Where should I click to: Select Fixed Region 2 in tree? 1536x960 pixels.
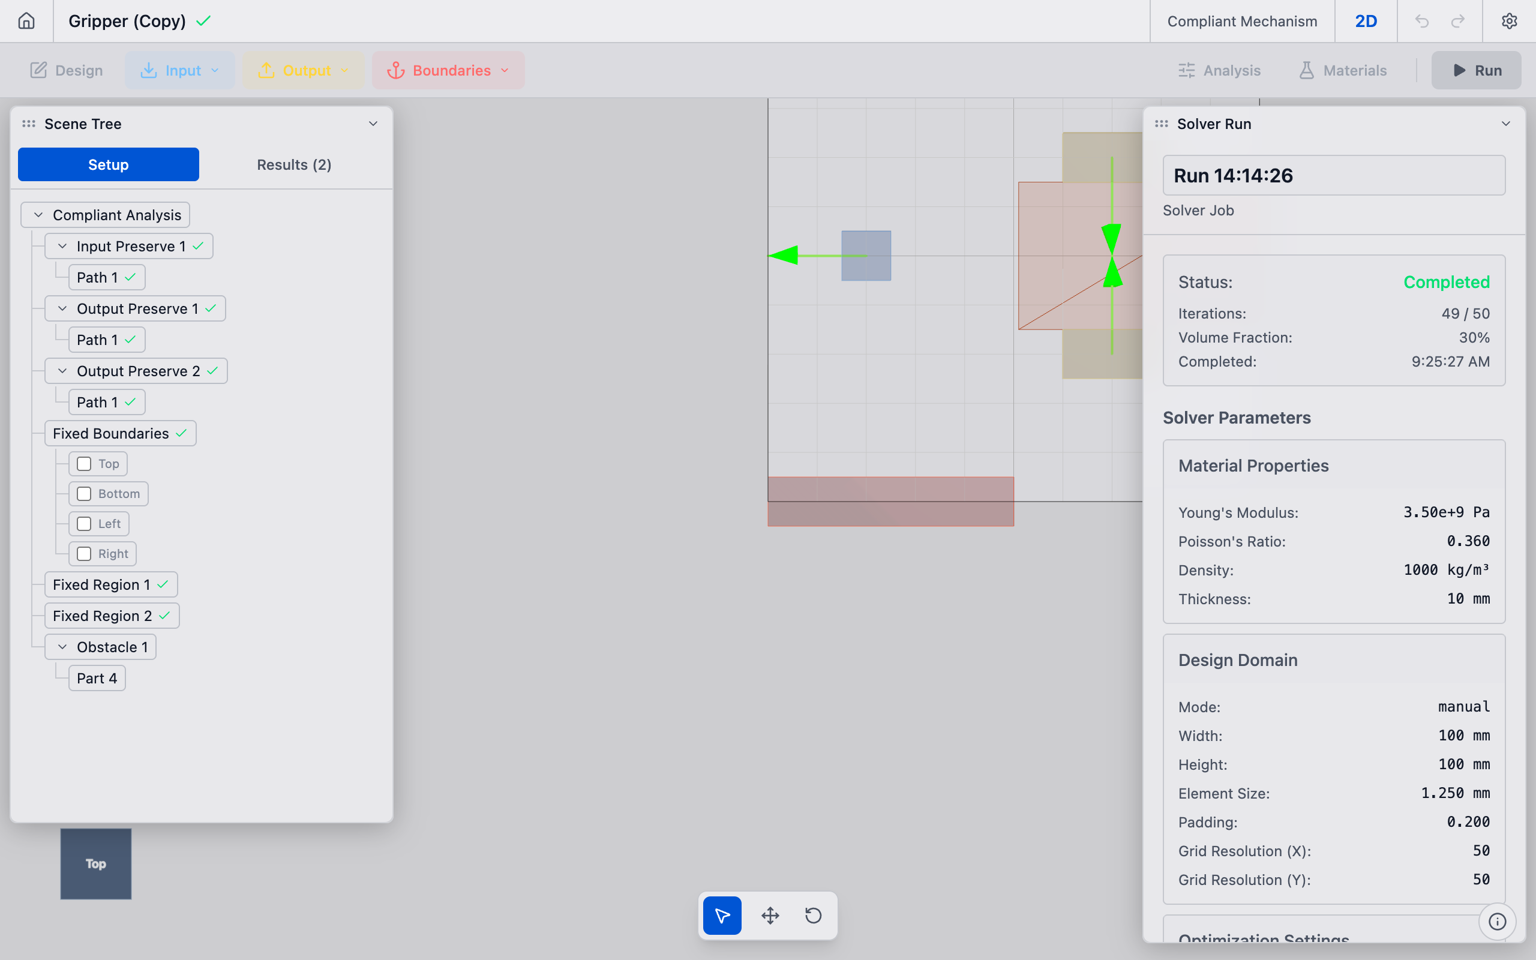click(112, 616)
